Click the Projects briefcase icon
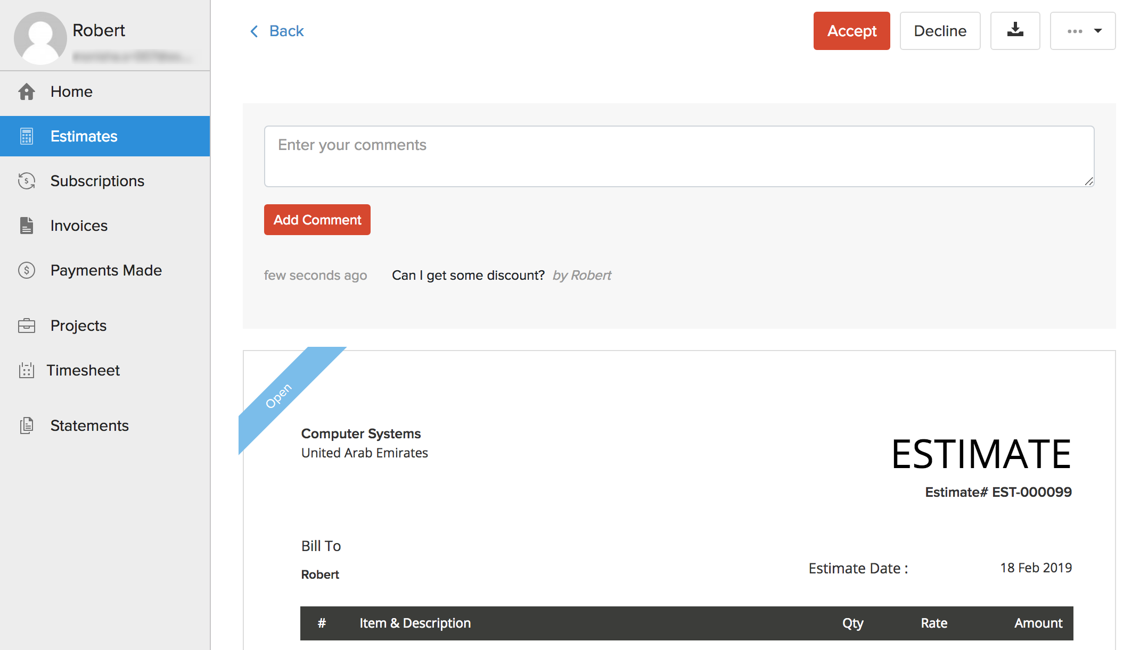This screenshot has width=1148, height=650. click(27, 326)
